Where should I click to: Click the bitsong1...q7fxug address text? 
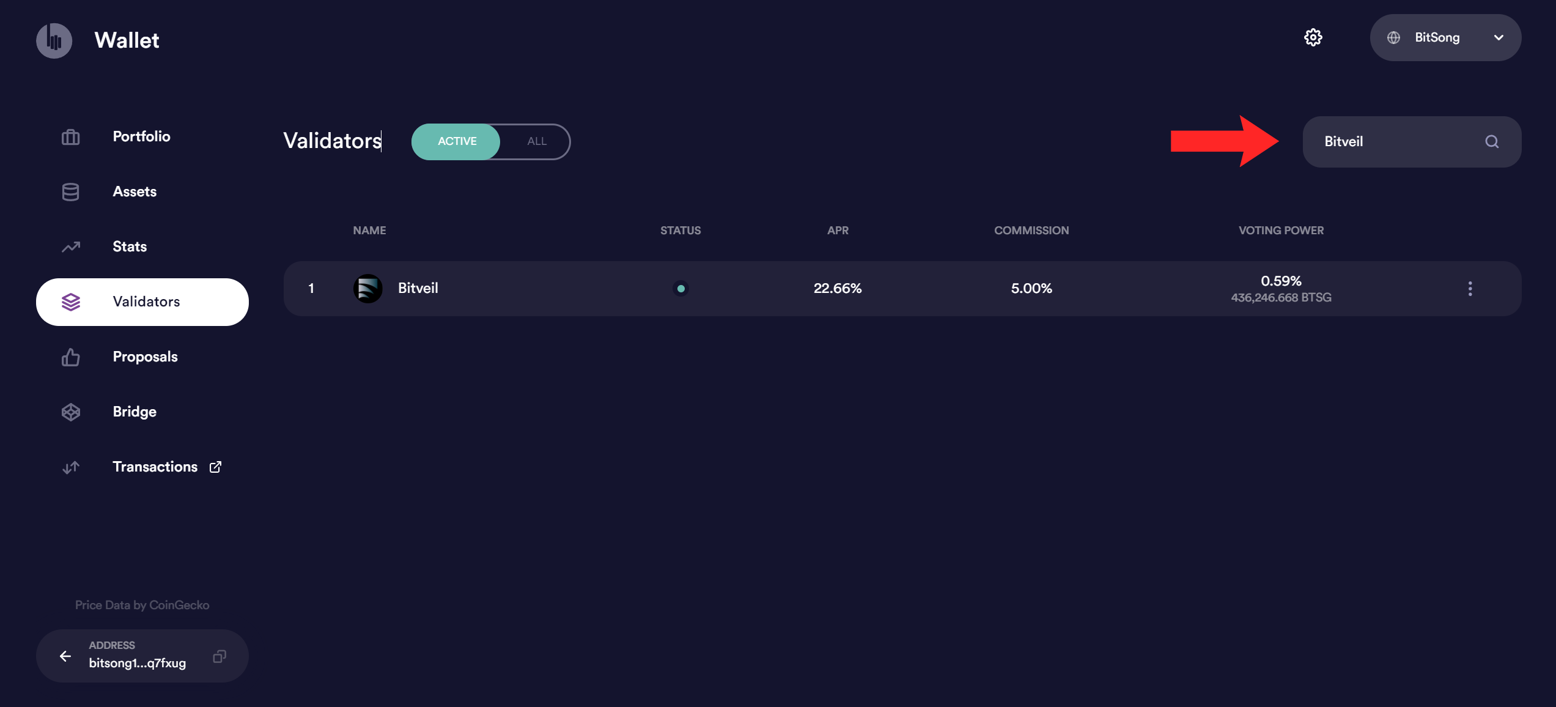[138, 663]
